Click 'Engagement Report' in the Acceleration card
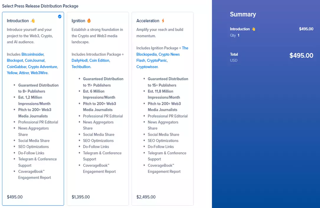This screenshot has width=320, height=208. tap(164, 171)
